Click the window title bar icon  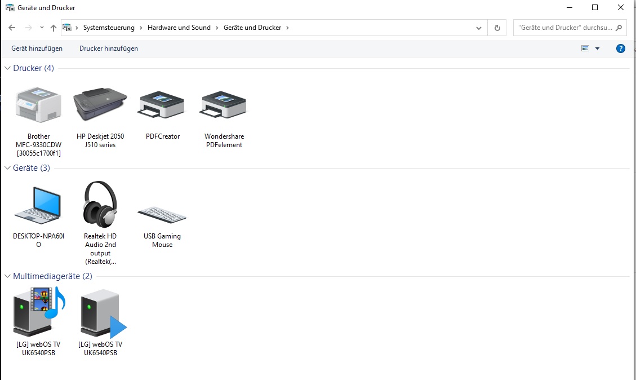10,7
